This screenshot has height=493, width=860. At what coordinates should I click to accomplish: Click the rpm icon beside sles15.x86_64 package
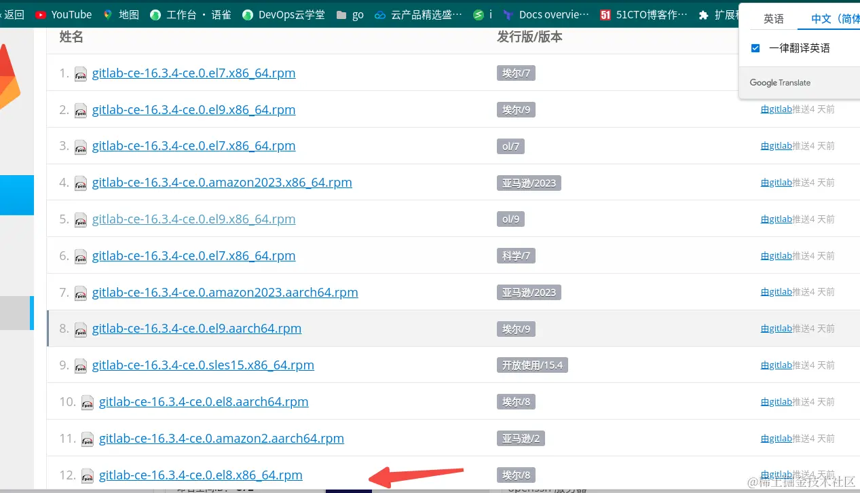point(81,366)
